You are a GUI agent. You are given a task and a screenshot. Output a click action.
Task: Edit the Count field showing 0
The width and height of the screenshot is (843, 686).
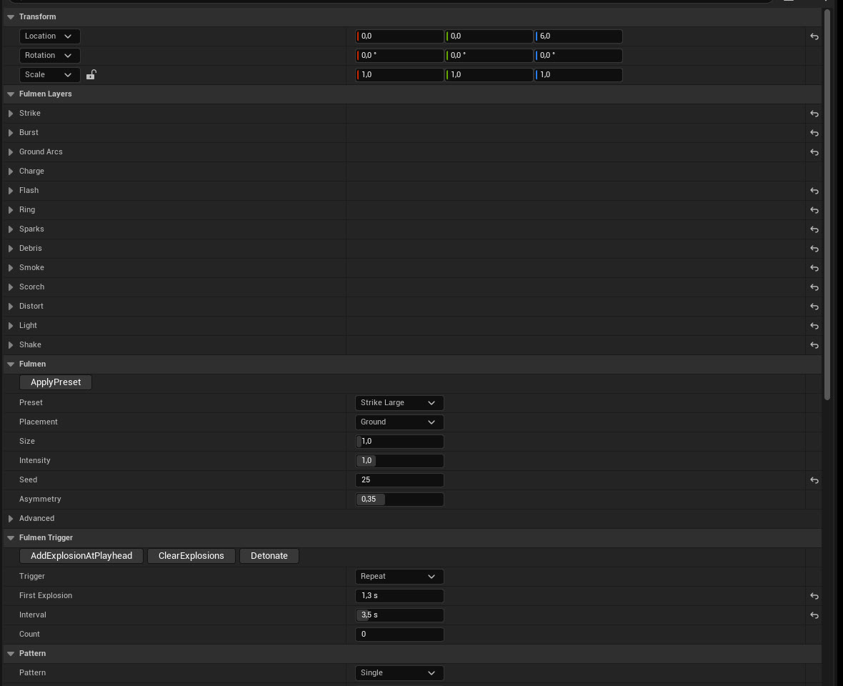click(x=399, y=635)
